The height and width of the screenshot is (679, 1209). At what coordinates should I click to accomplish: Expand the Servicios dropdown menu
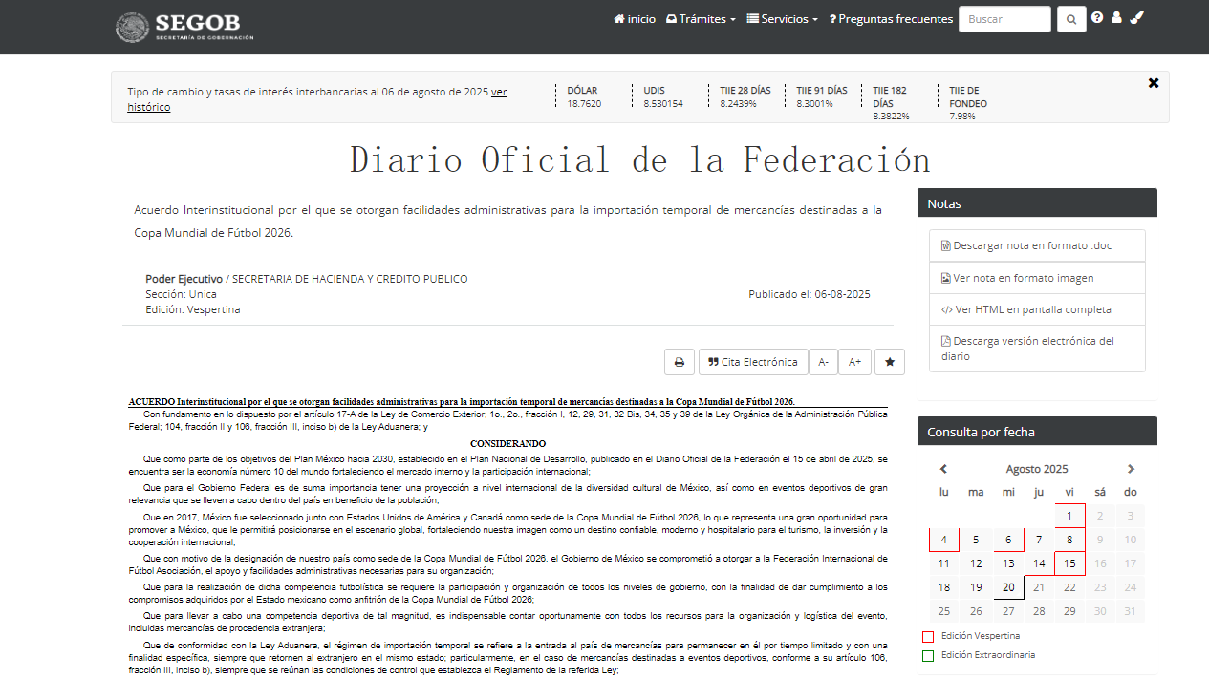pyautogui.click(x=782, y=19)
